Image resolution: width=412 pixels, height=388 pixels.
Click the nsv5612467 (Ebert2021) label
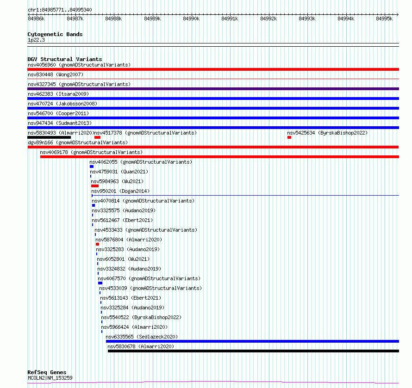click(x=122, y=220)
